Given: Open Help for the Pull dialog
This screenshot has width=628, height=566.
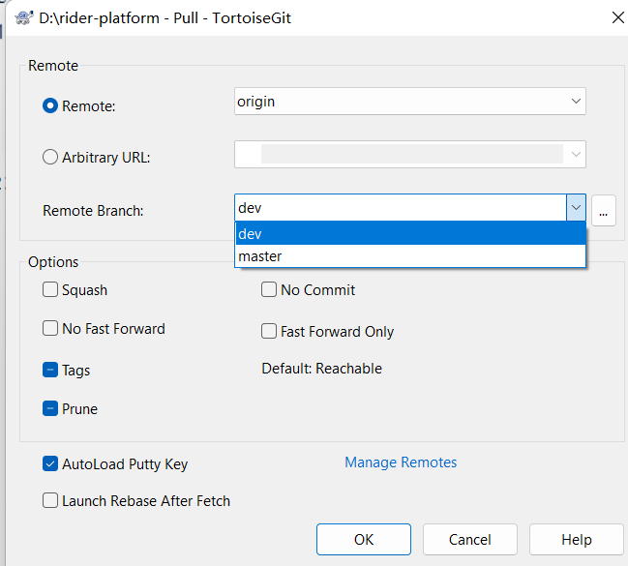Looking at the screenshot, I should [x=577, y=539].
